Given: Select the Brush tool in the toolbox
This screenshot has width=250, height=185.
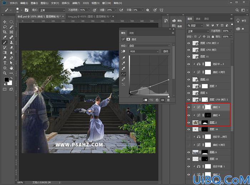Looking at the screenshot, I should pyautogui.click(x=5, y=42).
